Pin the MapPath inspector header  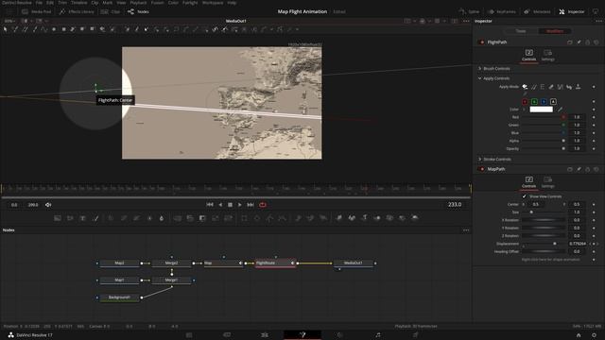pyautogui.click(x=579, y=169)
